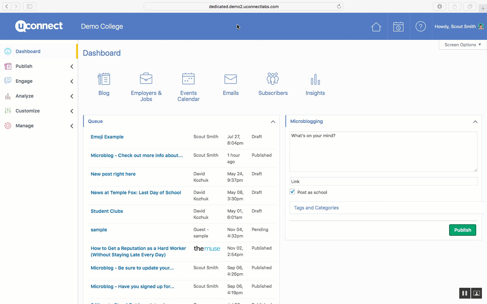The height and width of the screenshot is (304, 487).
Task: Open Employers & Jobs briefcase icon
Action: click(x=146, y=79)
